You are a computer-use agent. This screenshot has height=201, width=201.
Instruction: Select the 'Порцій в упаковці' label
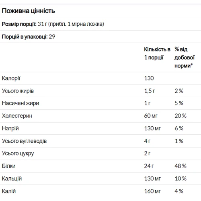pyautogui.click(x=25, y=37)
